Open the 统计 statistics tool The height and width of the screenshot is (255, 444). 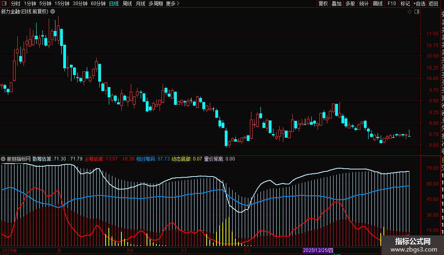[x=364, y=4]
